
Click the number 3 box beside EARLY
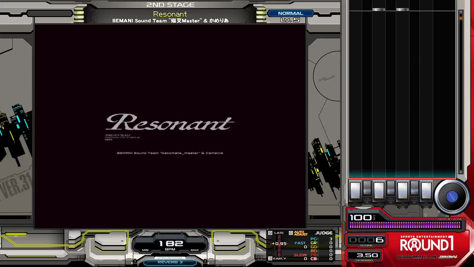[x=270, y=259]
